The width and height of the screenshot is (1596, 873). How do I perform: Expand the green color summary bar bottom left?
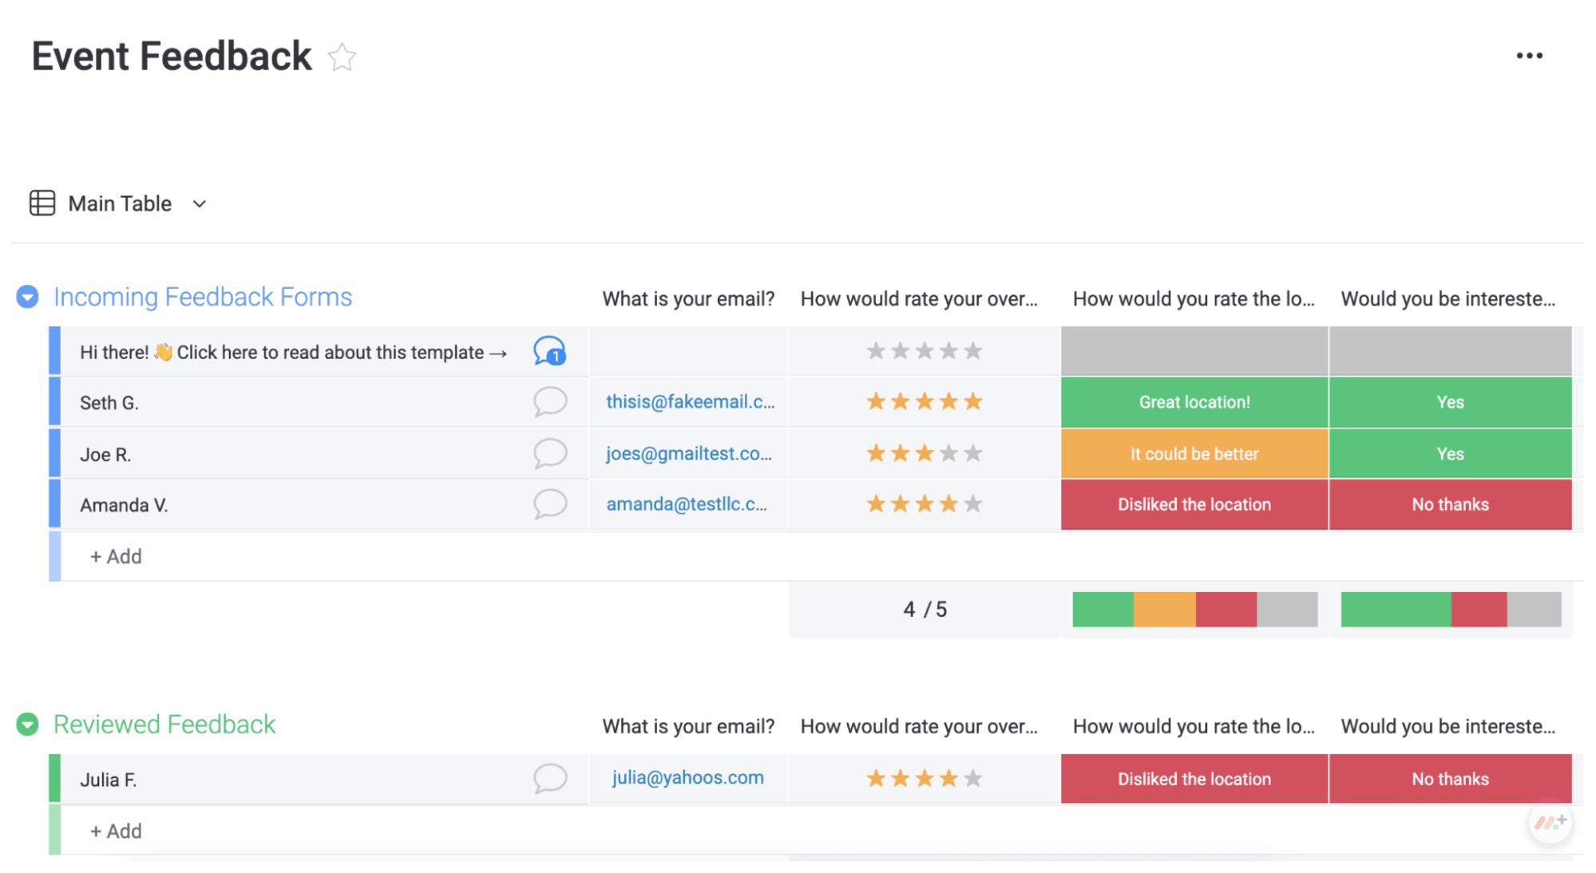coord(1103,610)
